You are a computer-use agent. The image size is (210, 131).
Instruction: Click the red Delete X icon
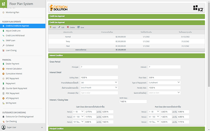coord(68,27)
